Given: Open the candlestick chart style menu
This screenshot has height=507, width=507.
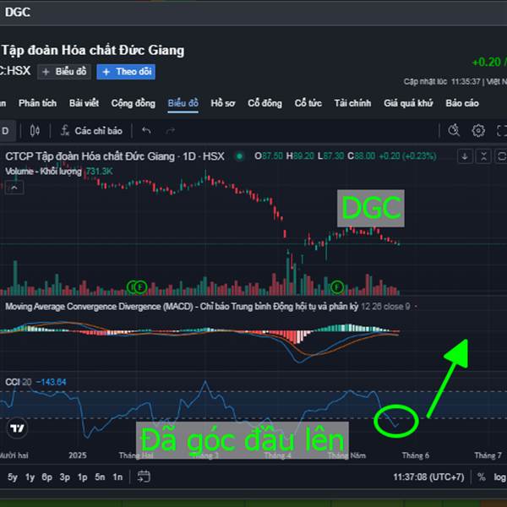Looking at the screenshot, I should [35, 131].
